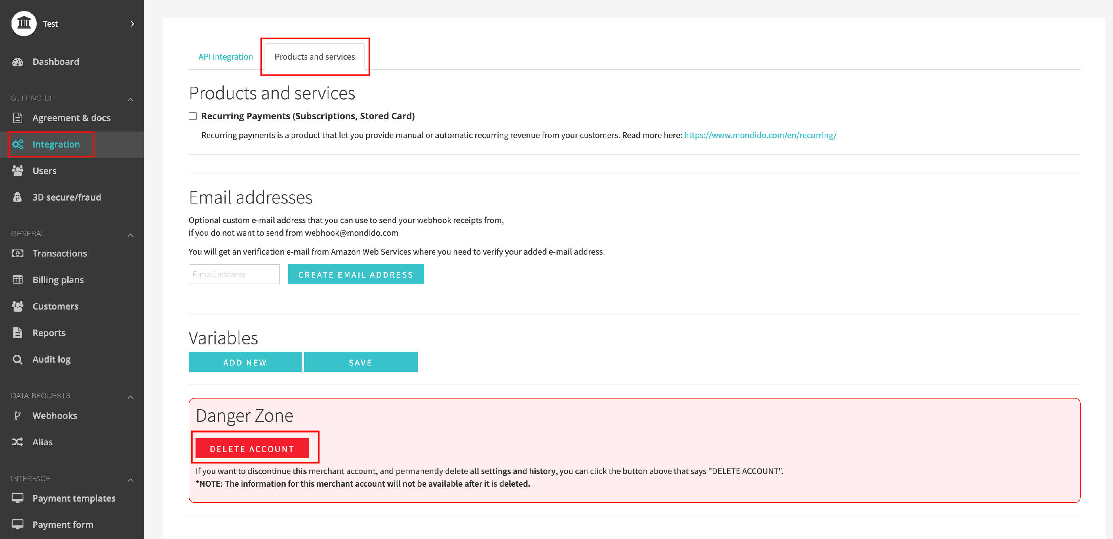Screen dimensions: 1113x539
Task: Open Dashboard in the sidebar
Action: tap(56, 62)
